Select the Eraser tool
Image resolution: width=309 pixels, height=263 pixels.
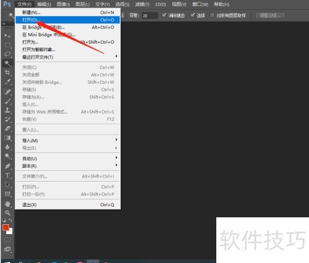(x=7, y=128)
